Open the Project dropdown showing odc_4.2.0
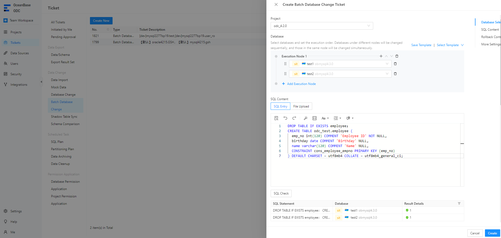 [x=322, y=26]
